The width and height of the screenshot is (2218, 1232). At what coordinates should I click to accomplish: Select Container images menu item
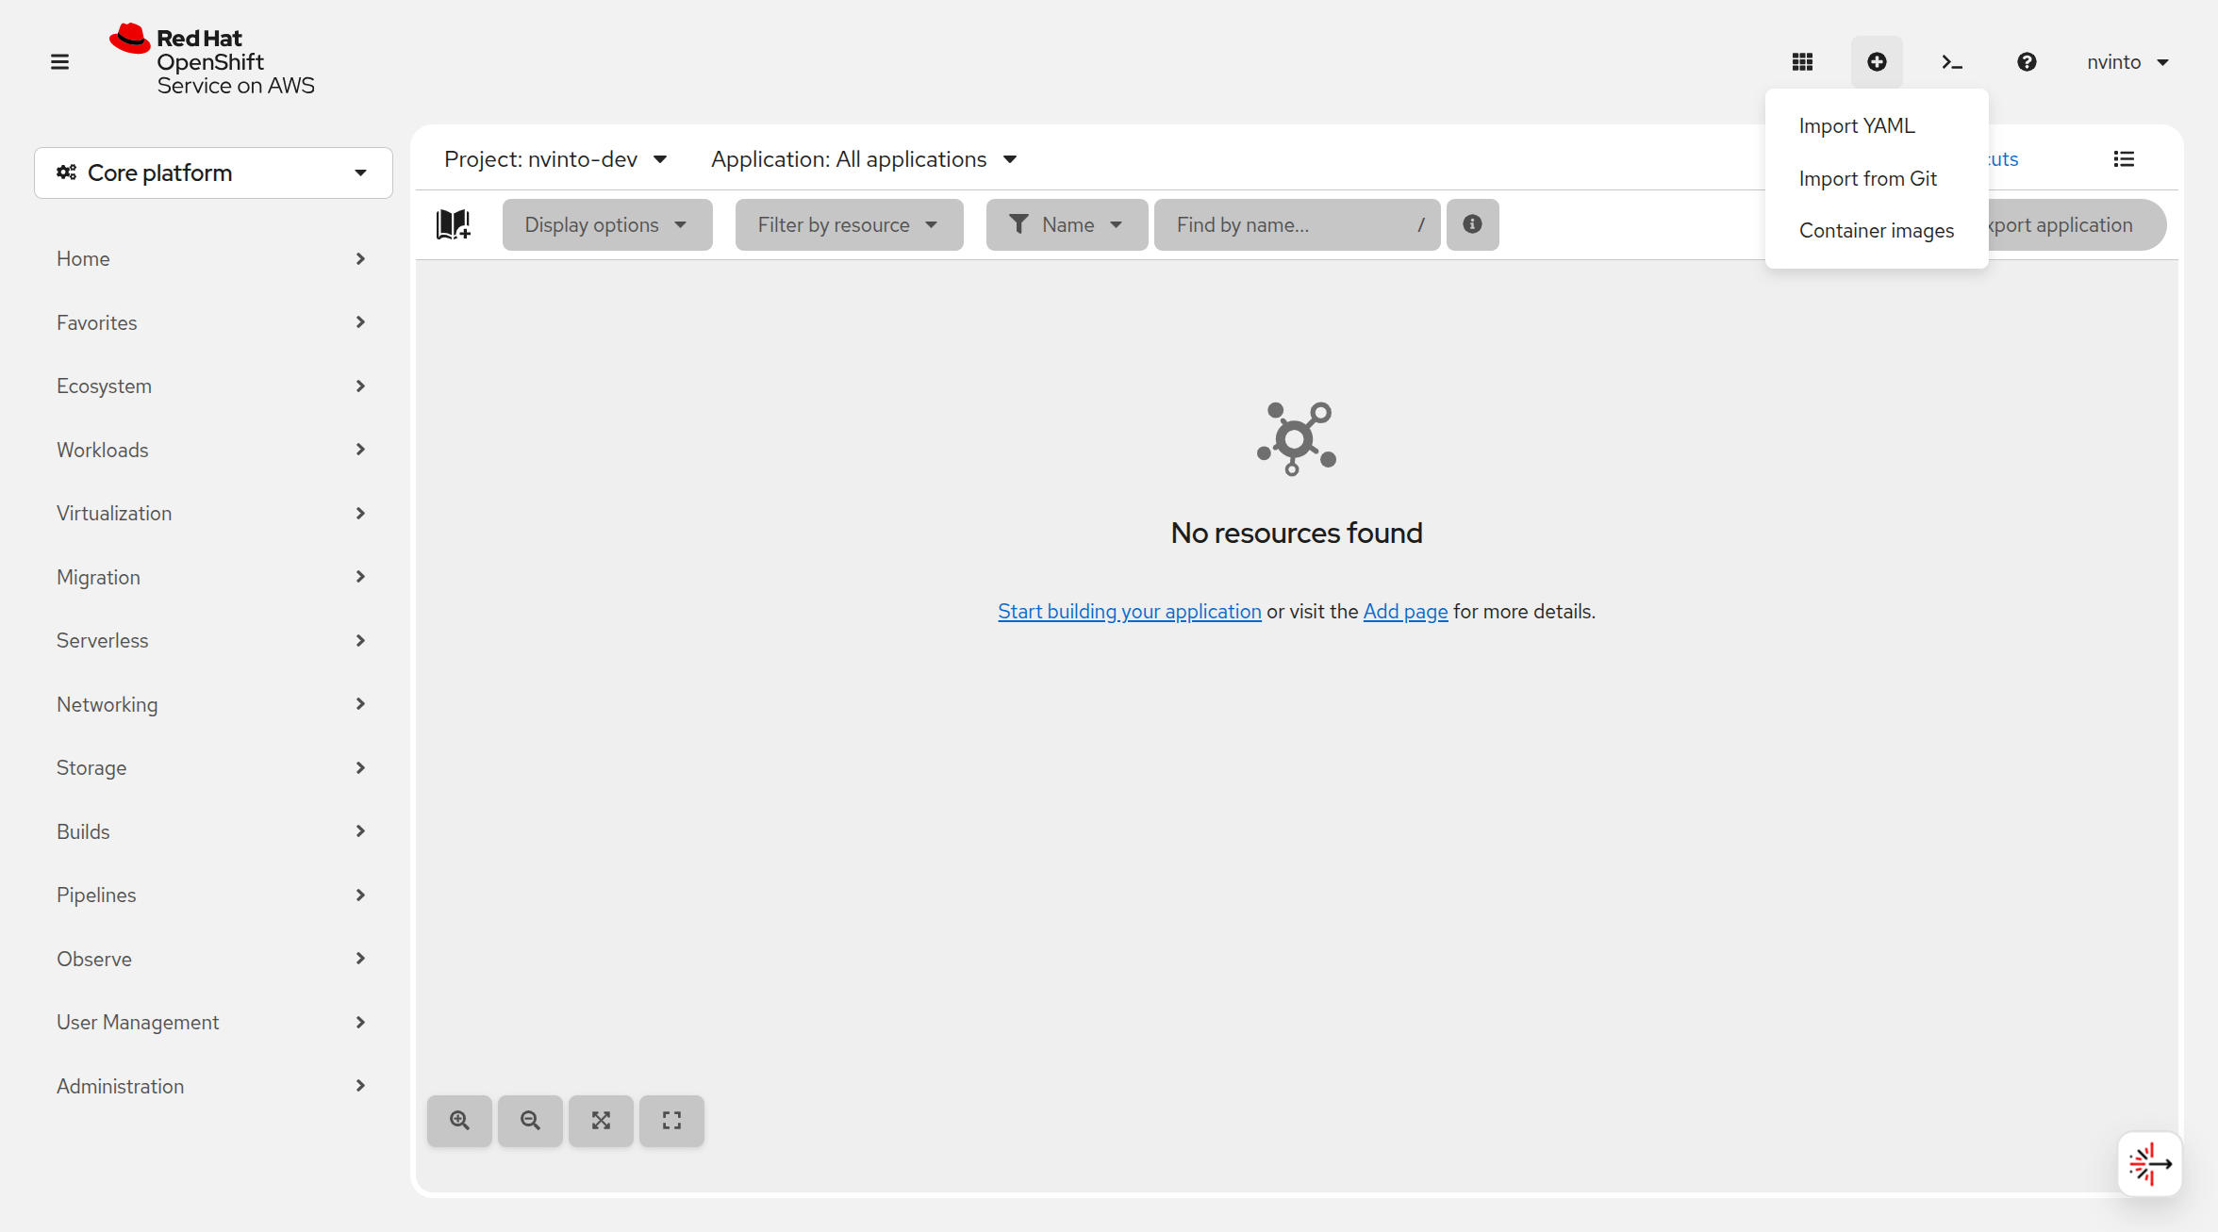[1877, 230]
